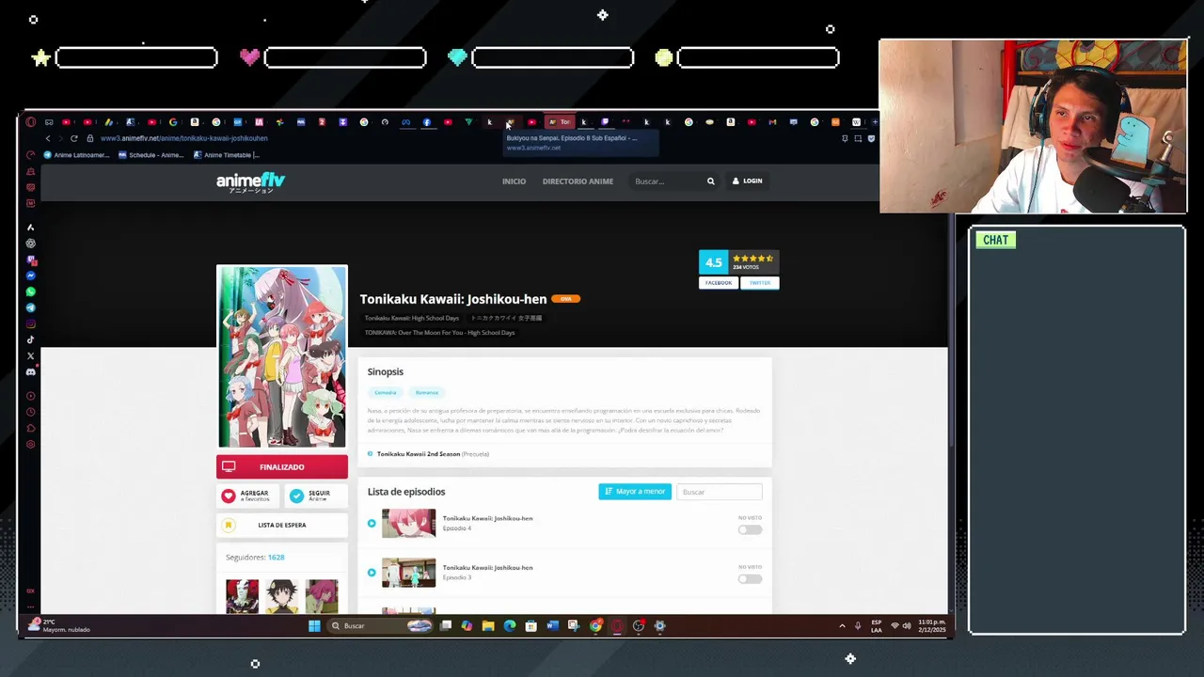Add to Lista de espera
The width and height of the screenshot is (1204, 677).
pyautogui.click(x=281, y=526)
